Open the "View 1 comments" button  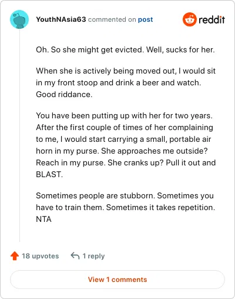point(117,280)
